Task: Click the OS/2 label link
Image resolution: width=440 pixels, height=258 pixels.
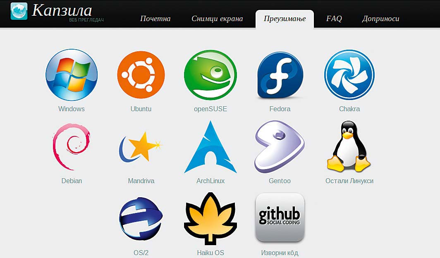Action: point(141,253)
